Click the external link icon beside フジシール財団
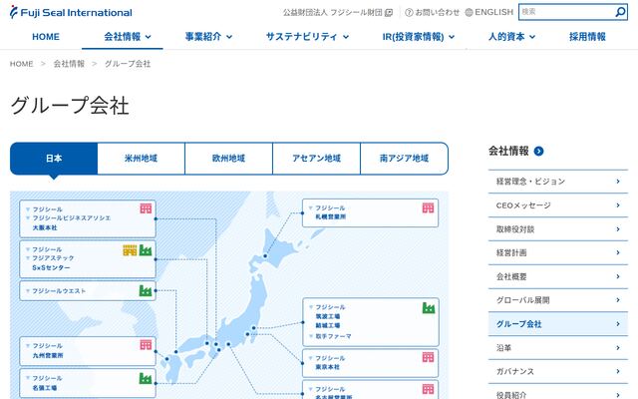This screenshot has height=399, width=638. click(x=389, y=13)
